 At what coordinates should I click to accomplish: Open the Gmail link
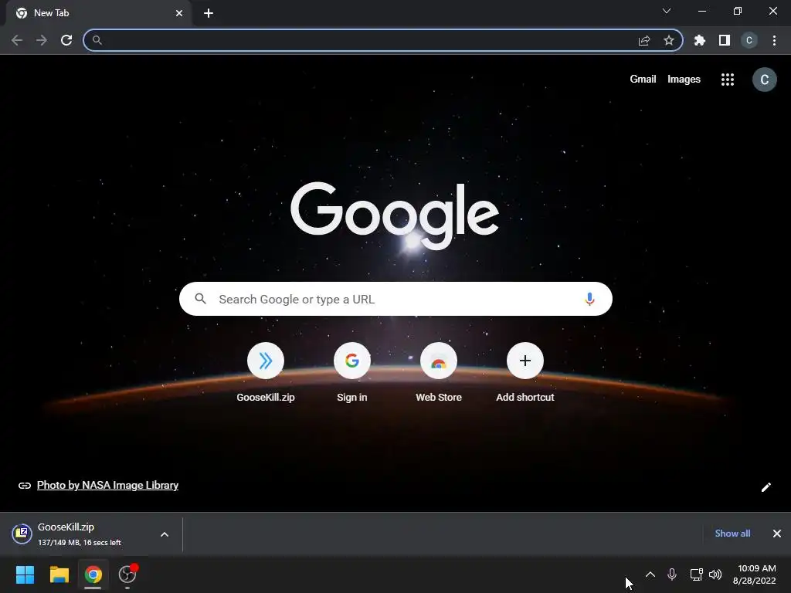pos(643,80)
